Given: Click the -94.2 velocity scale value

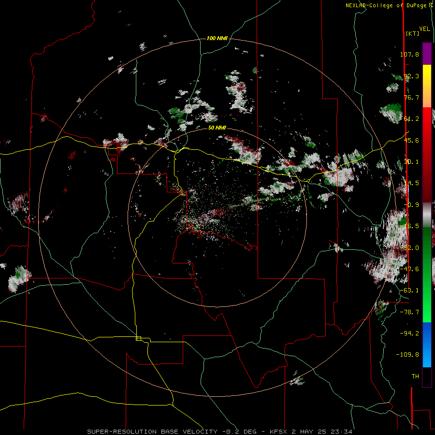Looking at the screenshot, I should [x=409, y=333].
